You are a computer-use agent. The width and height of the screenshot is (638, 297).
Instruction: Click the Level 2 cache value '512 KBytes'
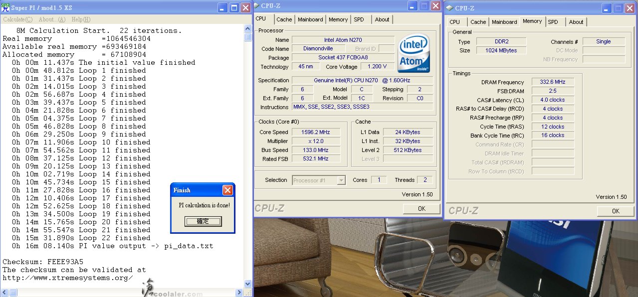(x=408, y=150)
